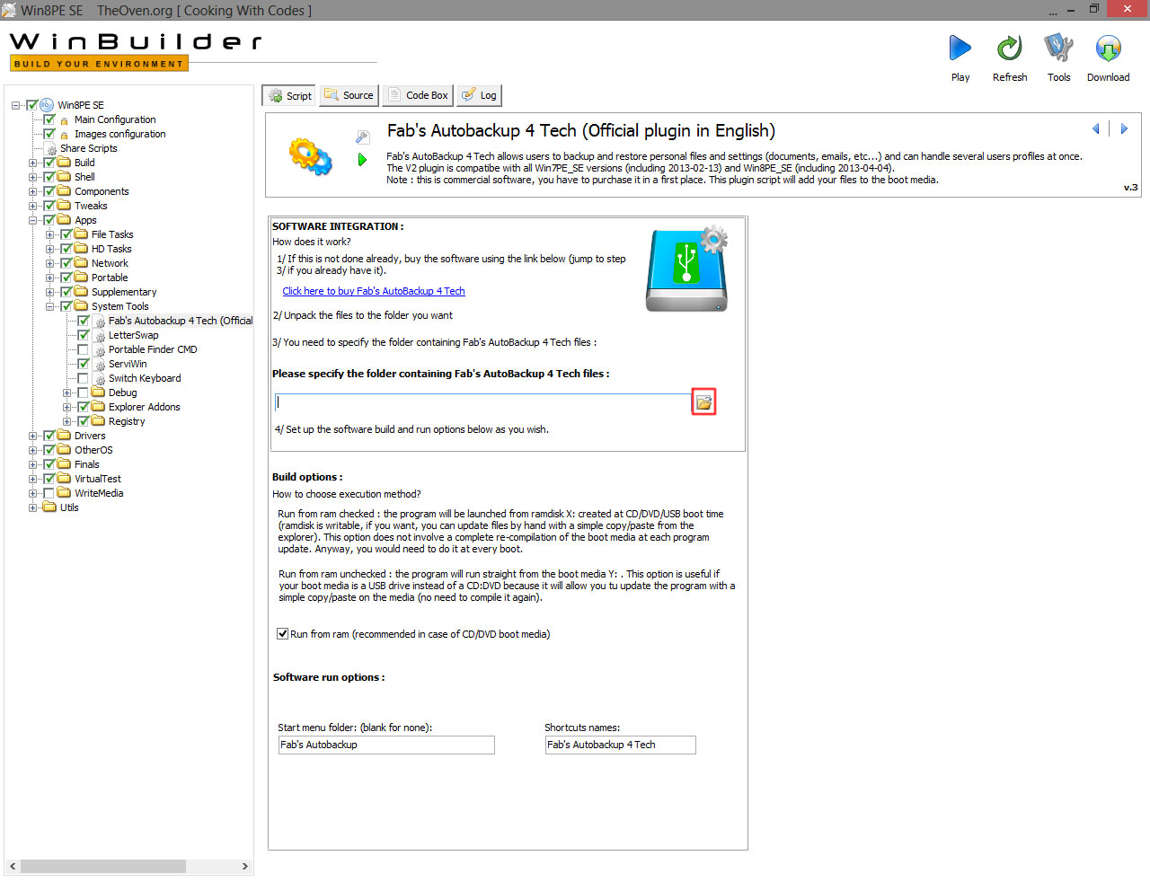
Task: Open the Code Box tab
Action: coord(418,95)
